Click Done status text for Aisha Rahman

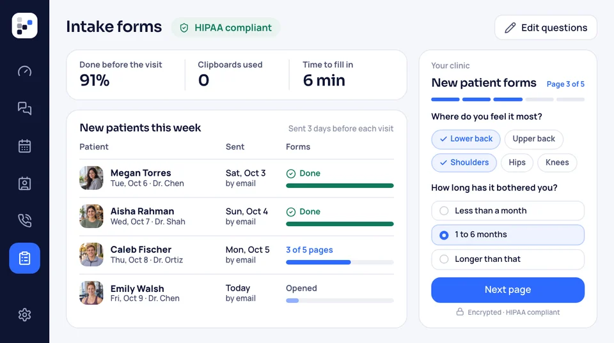310,211
